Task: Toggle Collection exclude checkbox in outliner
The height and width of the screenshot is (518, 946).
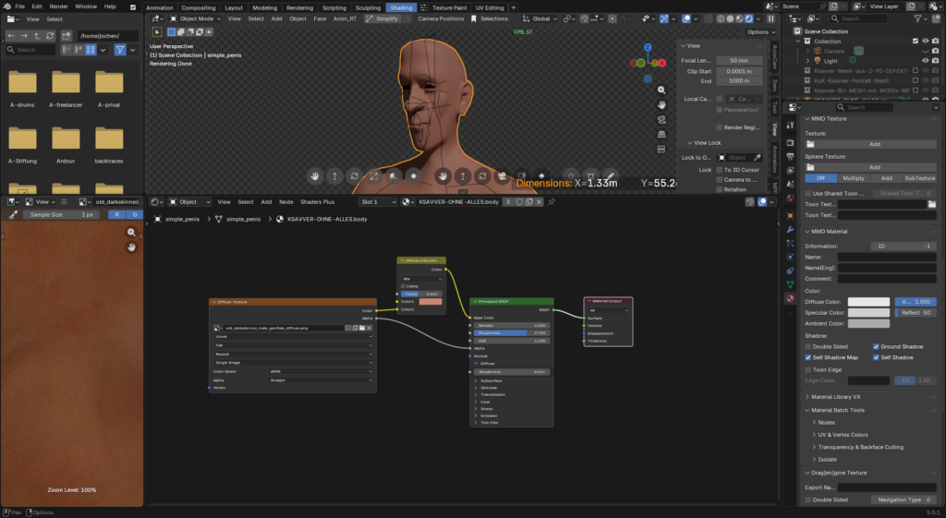Action: tap(916, 41)
